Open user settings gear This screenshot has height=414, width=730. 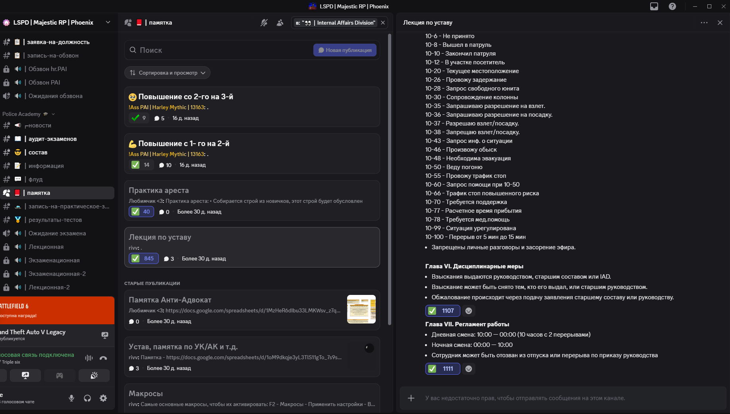pyautogui.click(x=103, y=398)
